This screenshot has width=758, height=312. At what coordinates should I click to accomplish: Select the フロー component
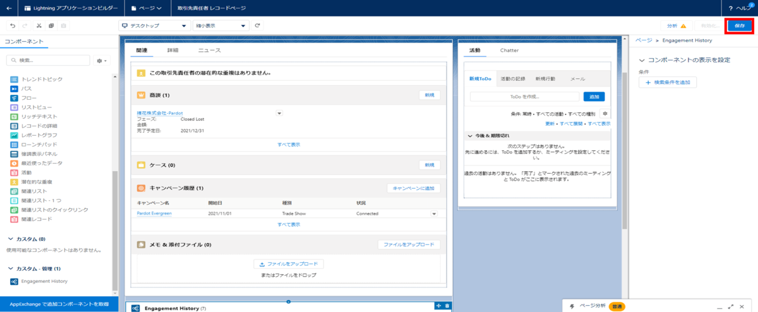[22, 98]
